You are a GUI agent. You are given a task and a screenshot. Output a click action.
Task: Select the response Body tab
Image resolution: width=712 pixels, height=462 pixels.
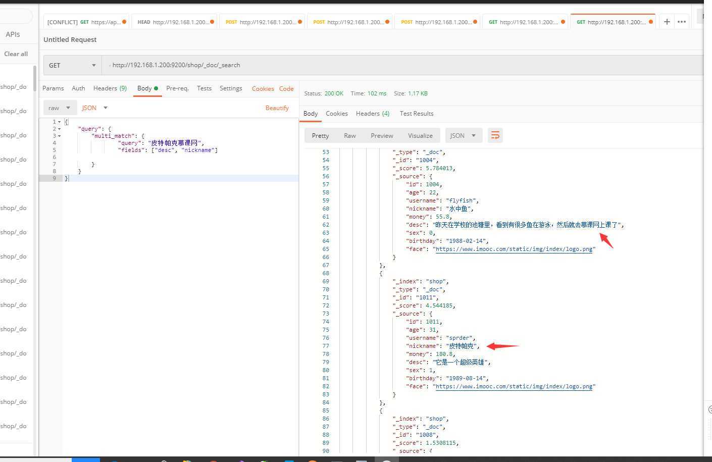tap(311, 114)
